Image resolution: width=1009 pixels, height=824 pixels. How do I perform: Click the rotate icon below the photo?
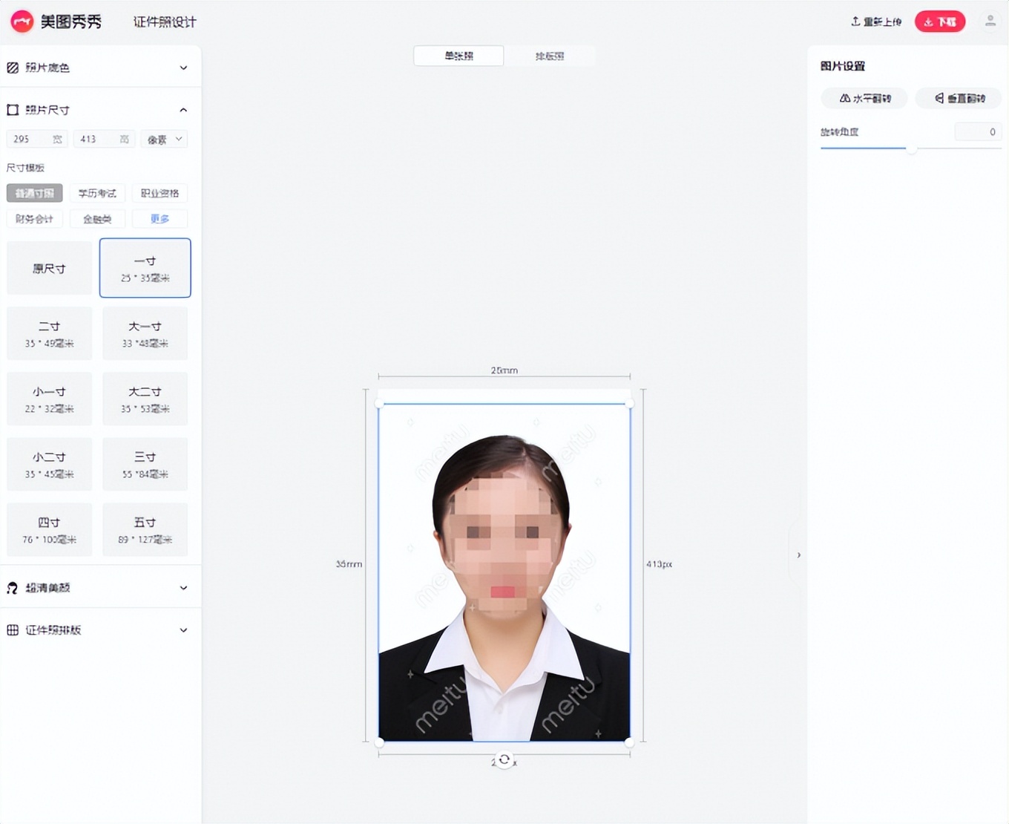click(504, 759)
